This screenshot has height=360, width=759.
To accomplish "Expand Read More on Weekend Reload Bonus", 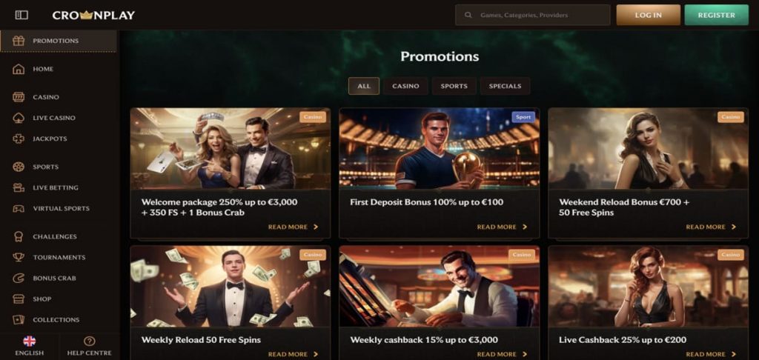I will tap(711, 227).
